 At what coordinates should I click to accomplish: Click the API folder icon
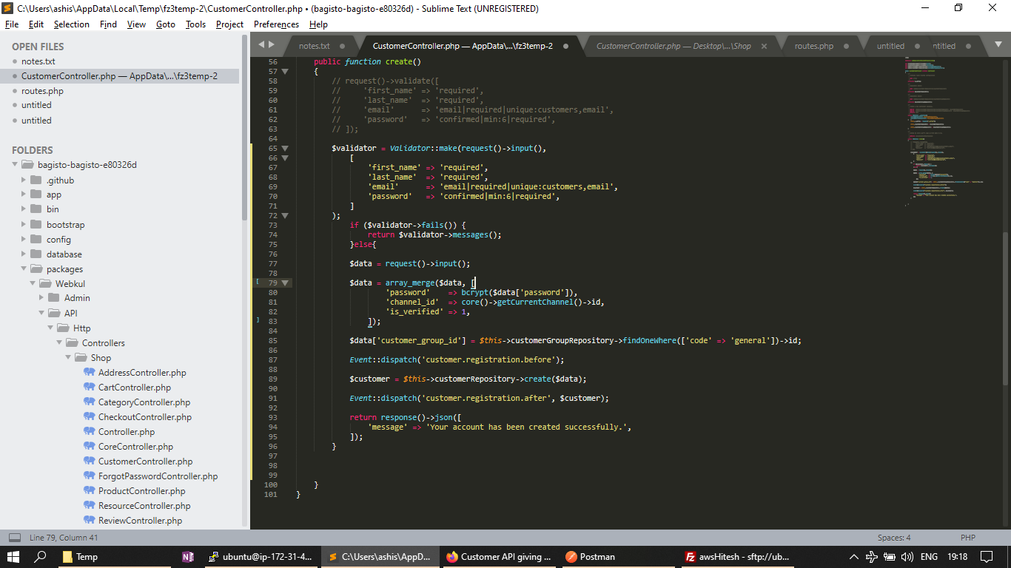(x=53, y=313)
